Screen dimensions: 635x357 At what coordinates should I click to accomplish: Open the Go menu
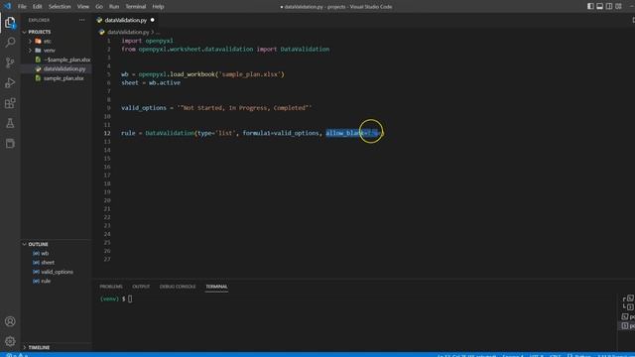(x=99, y=7)
